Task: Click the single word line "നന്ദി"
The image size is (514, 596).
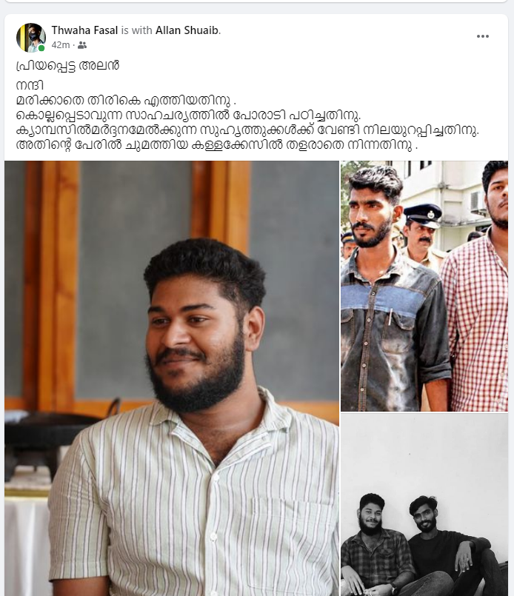Action: (x=30, y=85)
